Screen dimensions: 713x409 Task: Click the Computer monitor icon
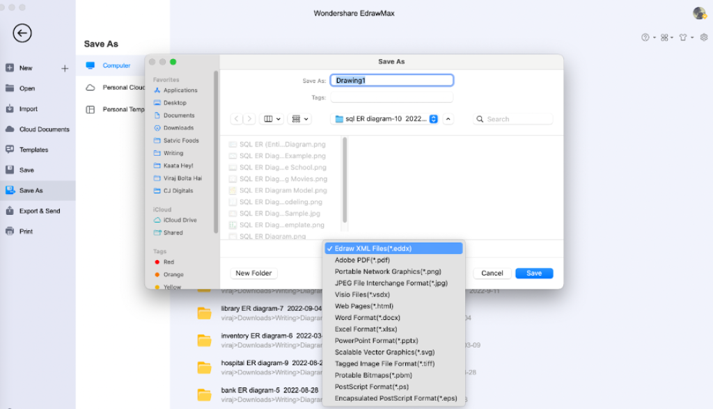coord(91,65)
